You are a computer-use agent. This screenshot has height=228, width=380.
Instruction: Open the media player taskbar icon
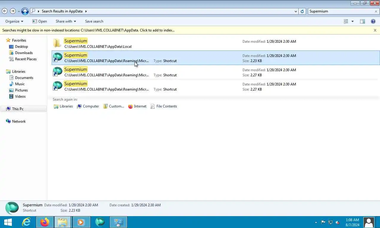click(x=81, y=222)
